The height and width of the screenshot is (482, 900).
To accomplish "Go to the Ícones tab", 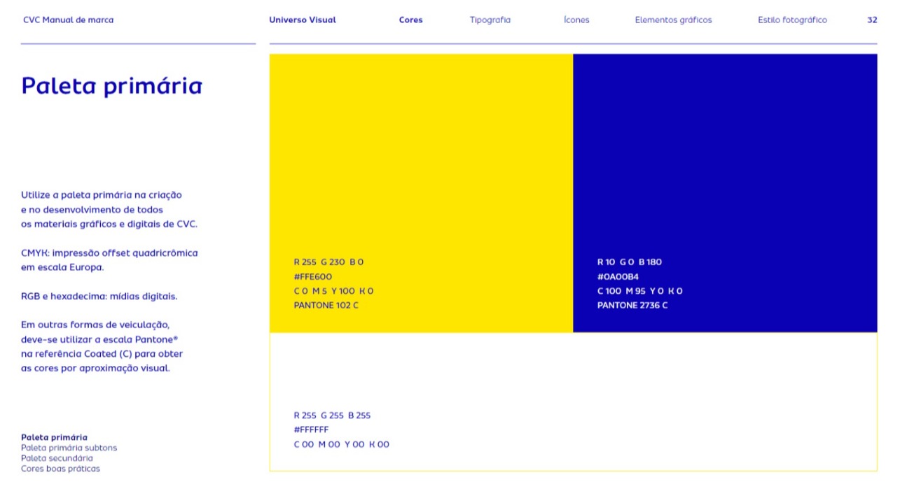I will 576,20.
